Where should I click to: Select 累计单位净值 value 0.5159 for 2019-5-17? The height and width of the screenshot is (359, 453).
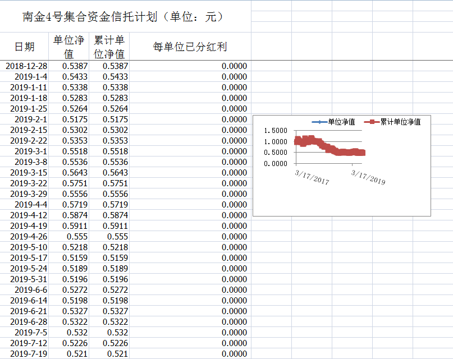pos(109,258)
